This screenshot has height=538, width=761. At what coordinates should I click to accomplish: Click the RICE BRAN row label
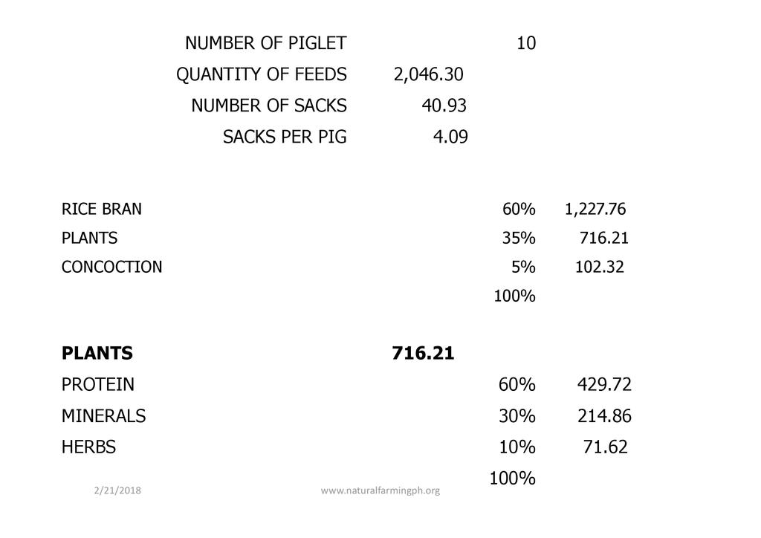click(x=101, y=210)
